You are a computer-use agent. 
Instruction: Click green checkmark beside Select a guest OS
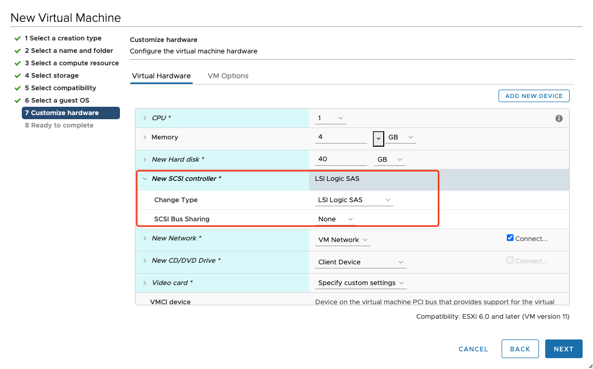tap(18, 101)
